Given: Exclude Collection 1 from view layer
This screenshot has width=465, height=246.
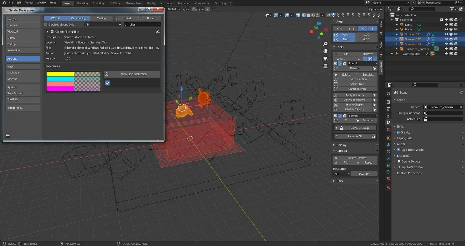Looking at the screenshot, I should [441, 20].
